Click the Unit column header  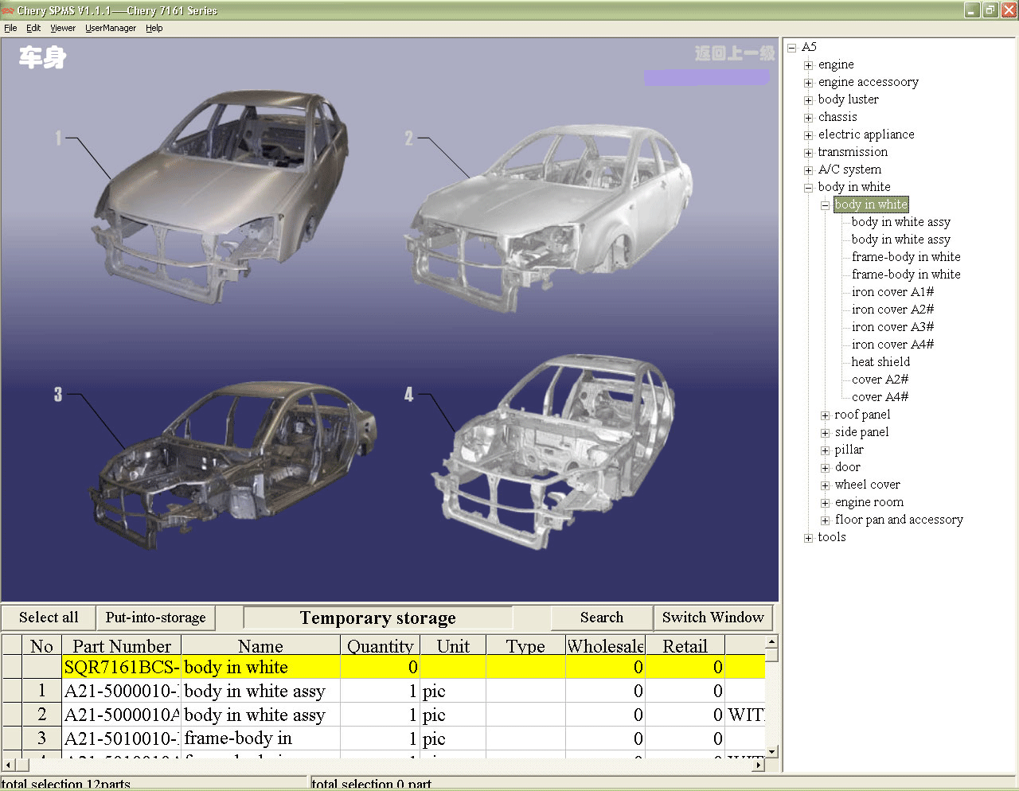453,646
